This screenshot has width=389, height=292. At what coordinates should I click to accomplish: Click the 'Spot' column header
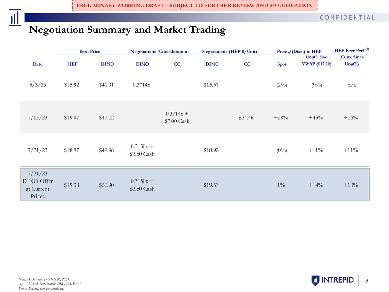[282, 64]
